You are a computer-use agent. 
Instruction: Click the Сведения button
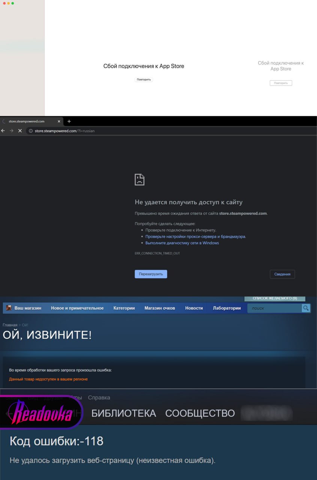(283, 274)
